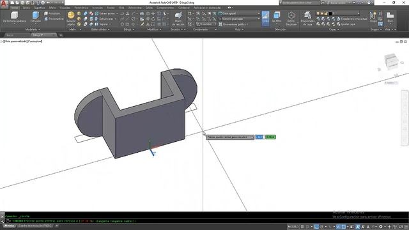Expand the Dibujo panel

pos(129,29)
